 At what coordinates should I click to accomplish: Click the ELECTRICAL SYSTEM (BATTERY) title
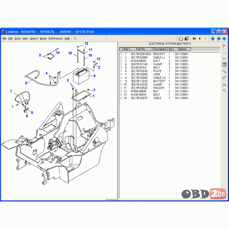[170, 44]
